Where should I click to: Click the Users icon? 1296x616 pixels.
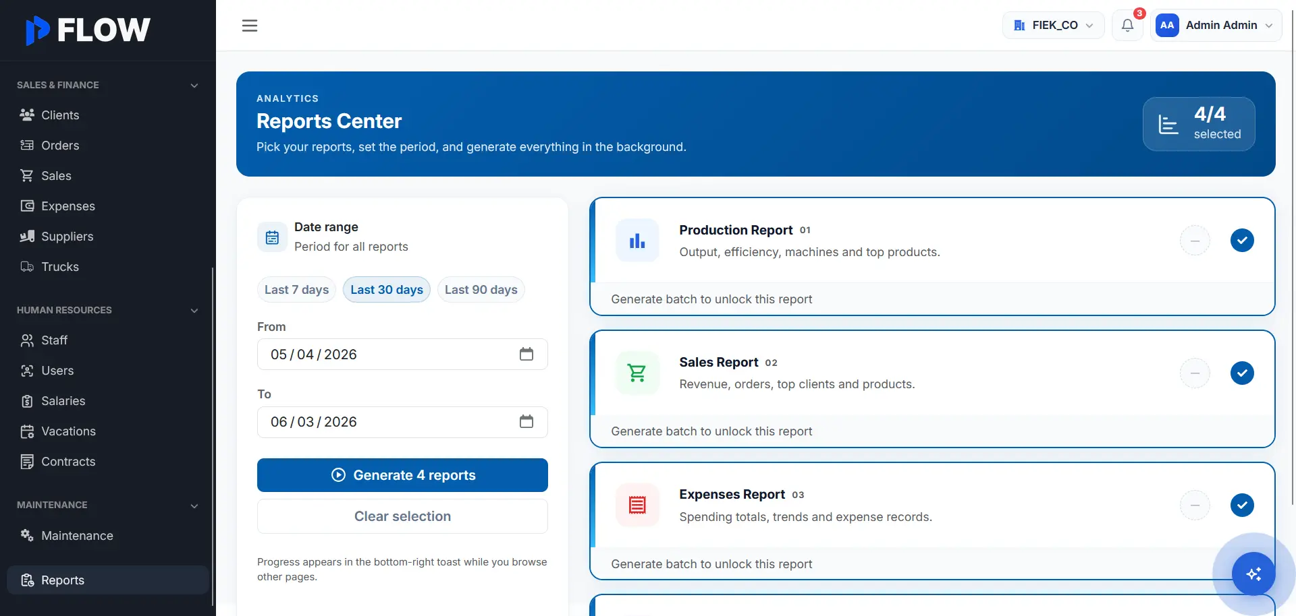coord(27,371)
